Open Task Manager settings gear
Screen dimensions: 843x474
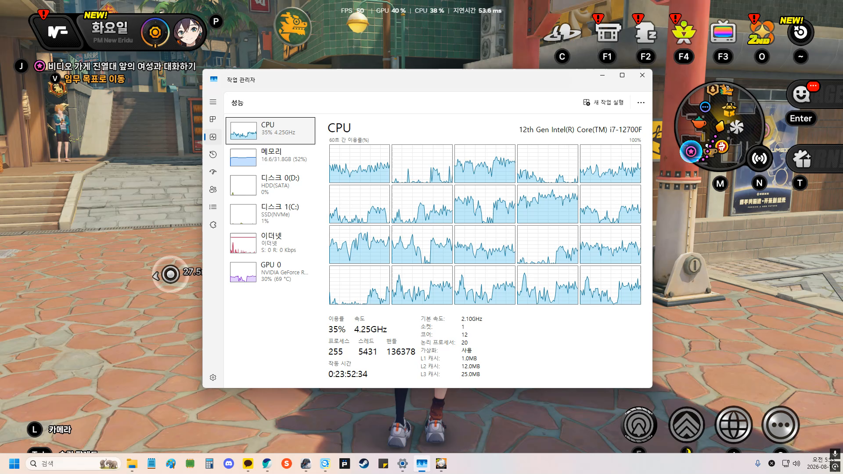(x=213, y=377)
